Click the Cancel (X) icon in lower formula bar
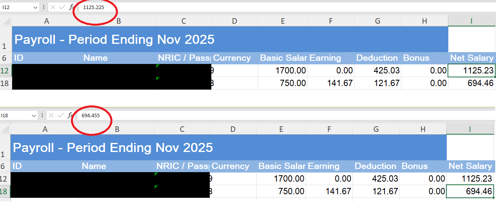 click(51, 115)
